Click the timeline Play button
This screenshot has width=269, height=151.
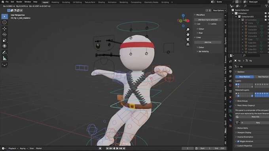[117, 148]
